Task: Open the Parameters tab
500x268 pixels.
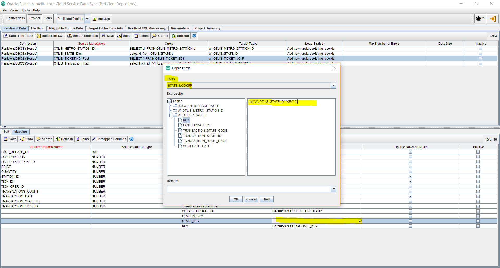Action: coord(180,28)
